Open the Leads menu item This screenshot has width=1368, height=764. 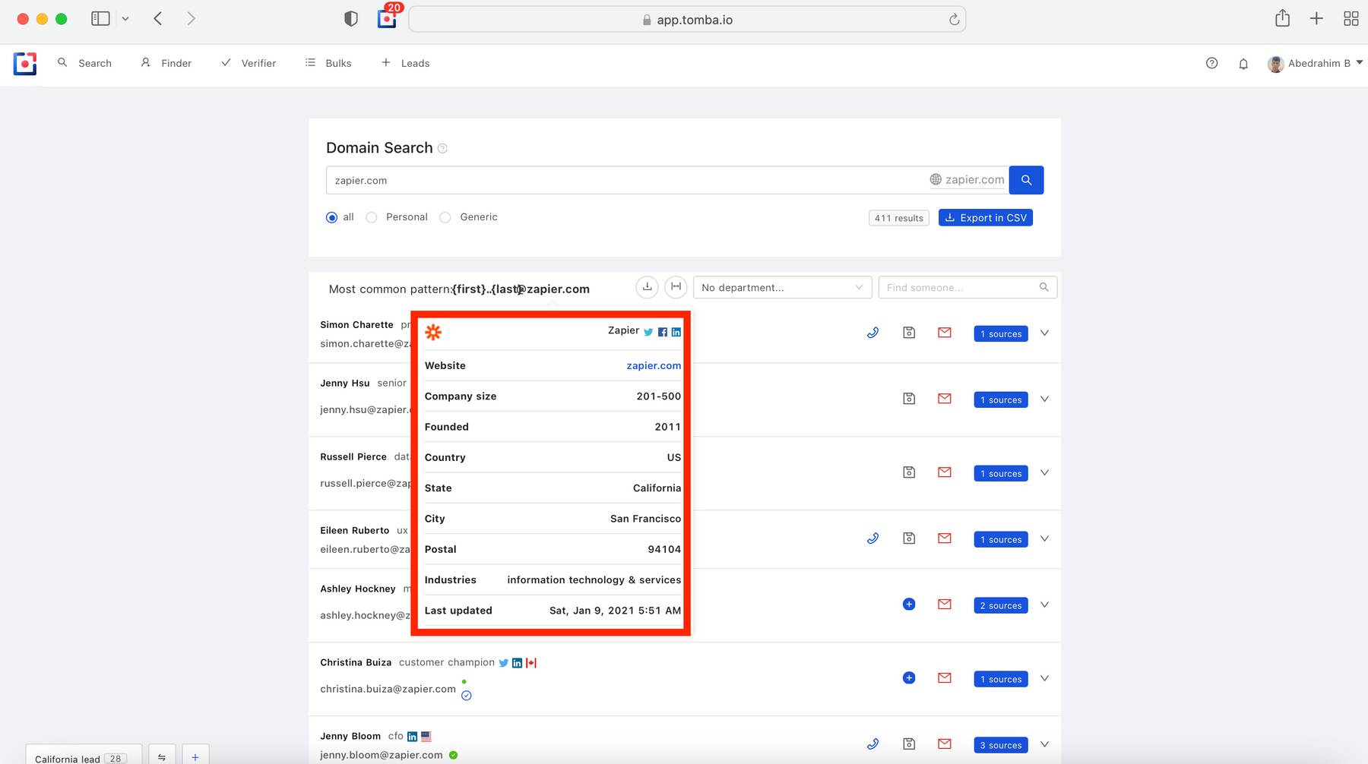405,63
